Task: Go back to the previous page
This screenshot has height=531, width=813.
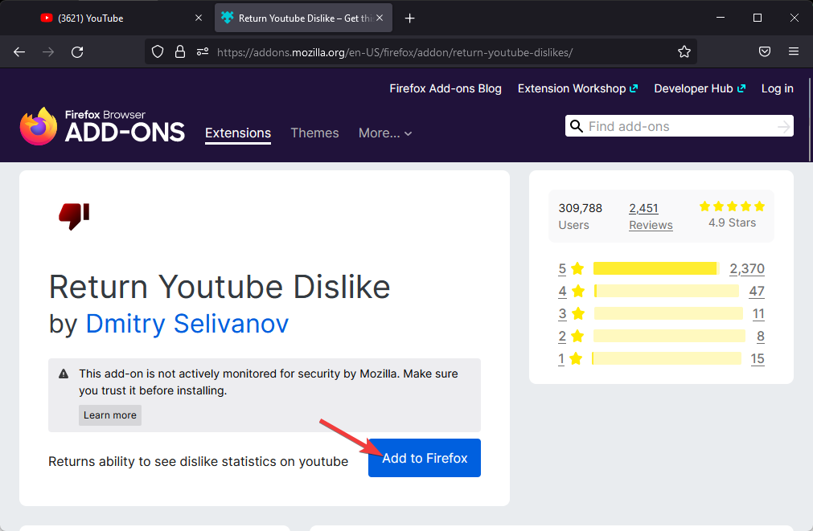Action: [x=19, y=51]
